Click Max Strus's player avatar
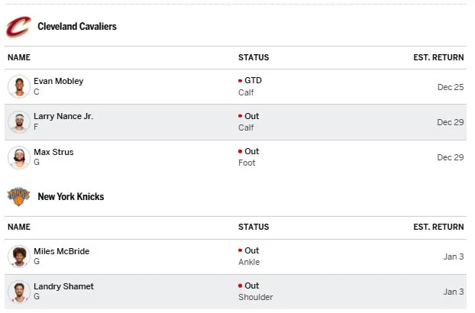The height and width of the screenshot is (313, 475). click(18, 157)
